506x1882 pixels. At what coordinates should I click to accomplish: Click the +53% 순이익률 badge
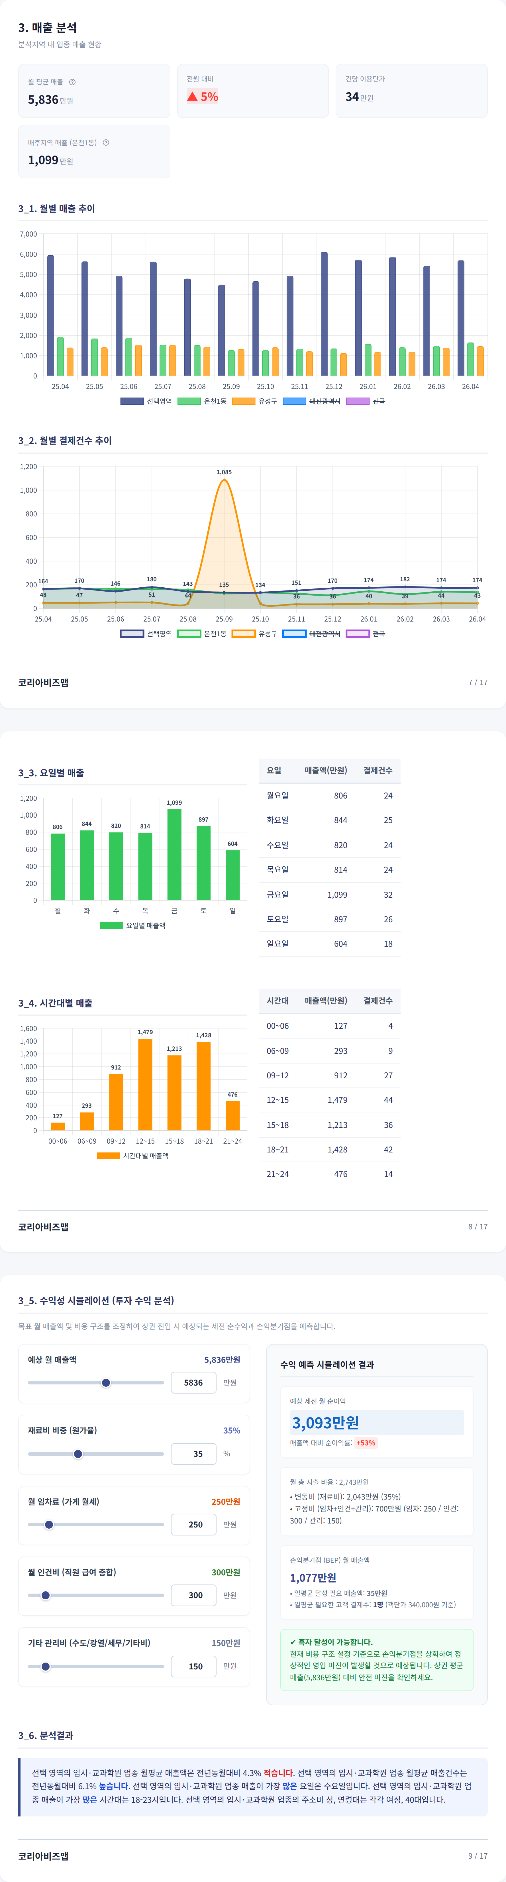coord(366,1443)
